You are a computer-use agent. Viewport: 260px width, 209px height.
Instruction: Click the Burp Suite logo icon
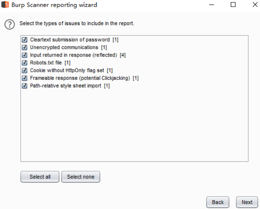tap(5, 5)
